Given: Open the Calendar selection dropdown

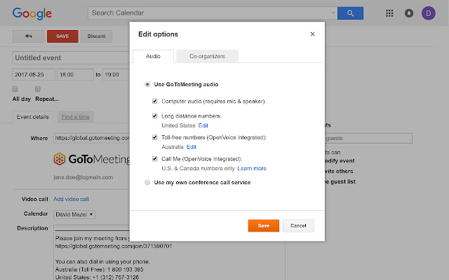Looking at the screenshot, I should coord(74,214).
